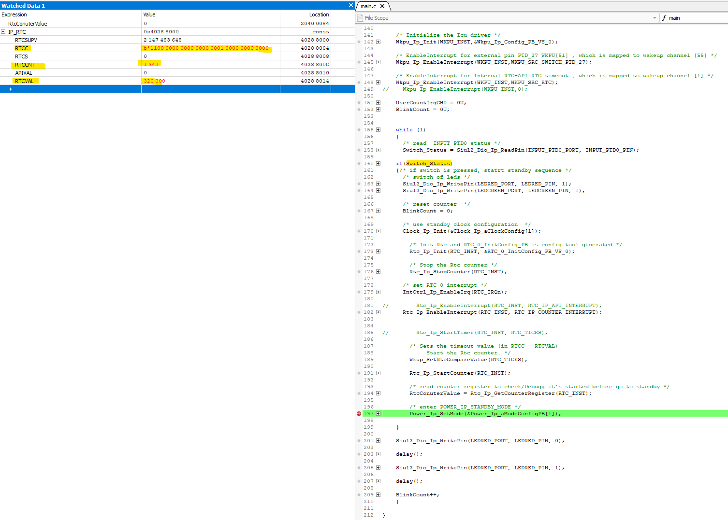This screenshot has height=520, width=728.
Task: Click the Power_Ip_SetMode call on line 197
Action: coord(485,414)
